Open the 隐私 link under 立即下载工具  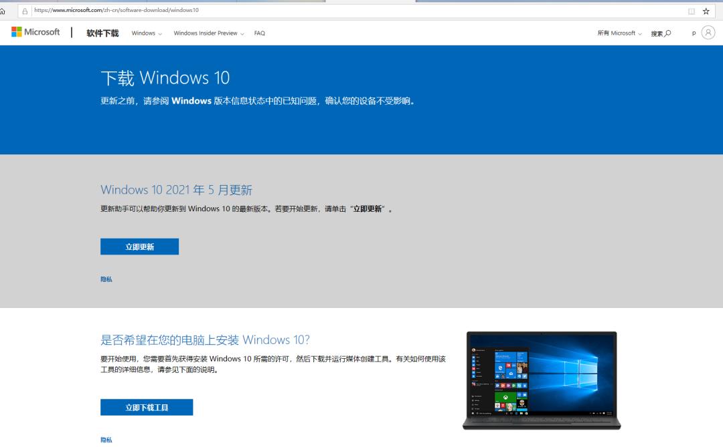[106, 440]
